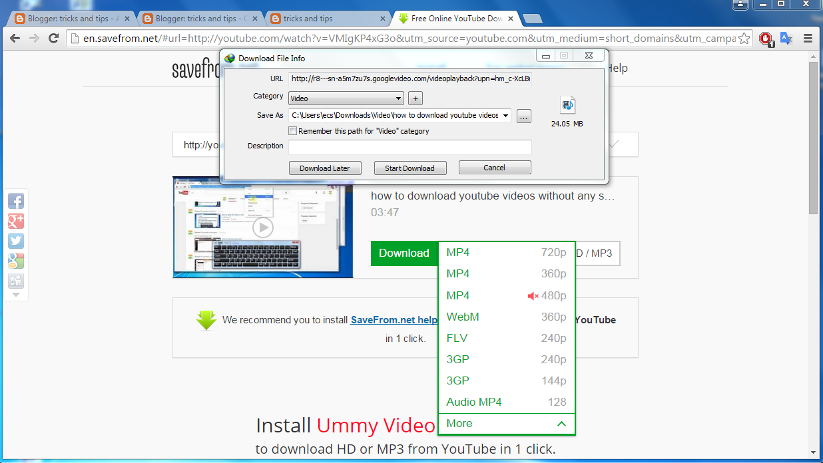The width and height of the screenshot is (823, 463).
Task: Cancel the download dialog
Action: coord(494,168)
